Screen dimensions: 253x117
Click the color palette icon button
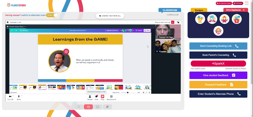107,107
